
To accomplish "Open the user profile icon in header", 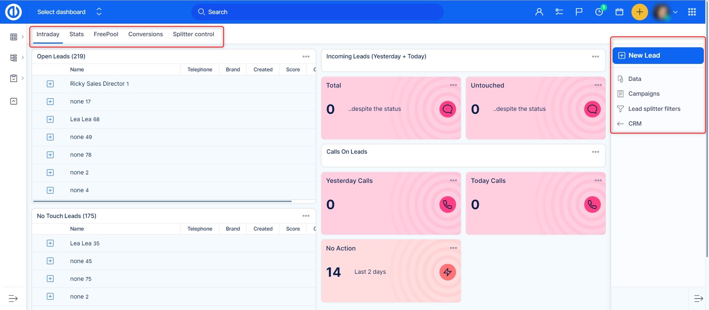I will (539, 12).
